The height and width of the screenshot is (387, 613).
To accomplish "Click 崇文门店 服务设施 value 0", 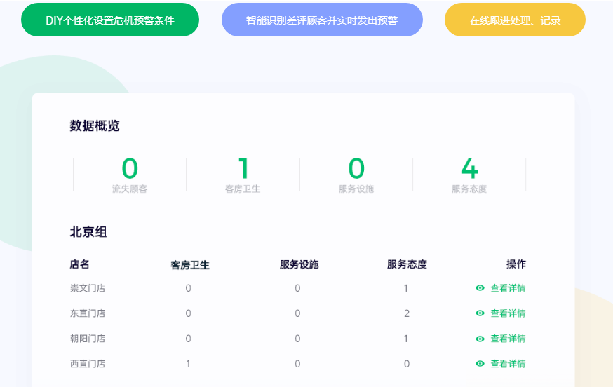I will 297,288.
